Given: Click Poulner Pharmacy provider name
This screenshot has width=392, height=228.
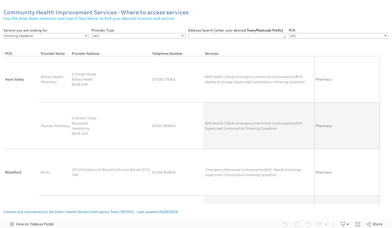Looking at the screenshot, I should coord(55,126).
